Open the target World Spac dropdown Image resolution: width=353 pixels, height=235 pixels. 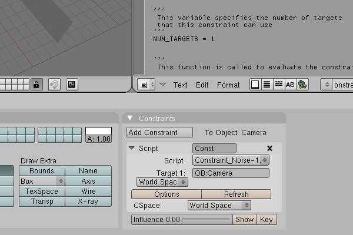pos(162,182)
